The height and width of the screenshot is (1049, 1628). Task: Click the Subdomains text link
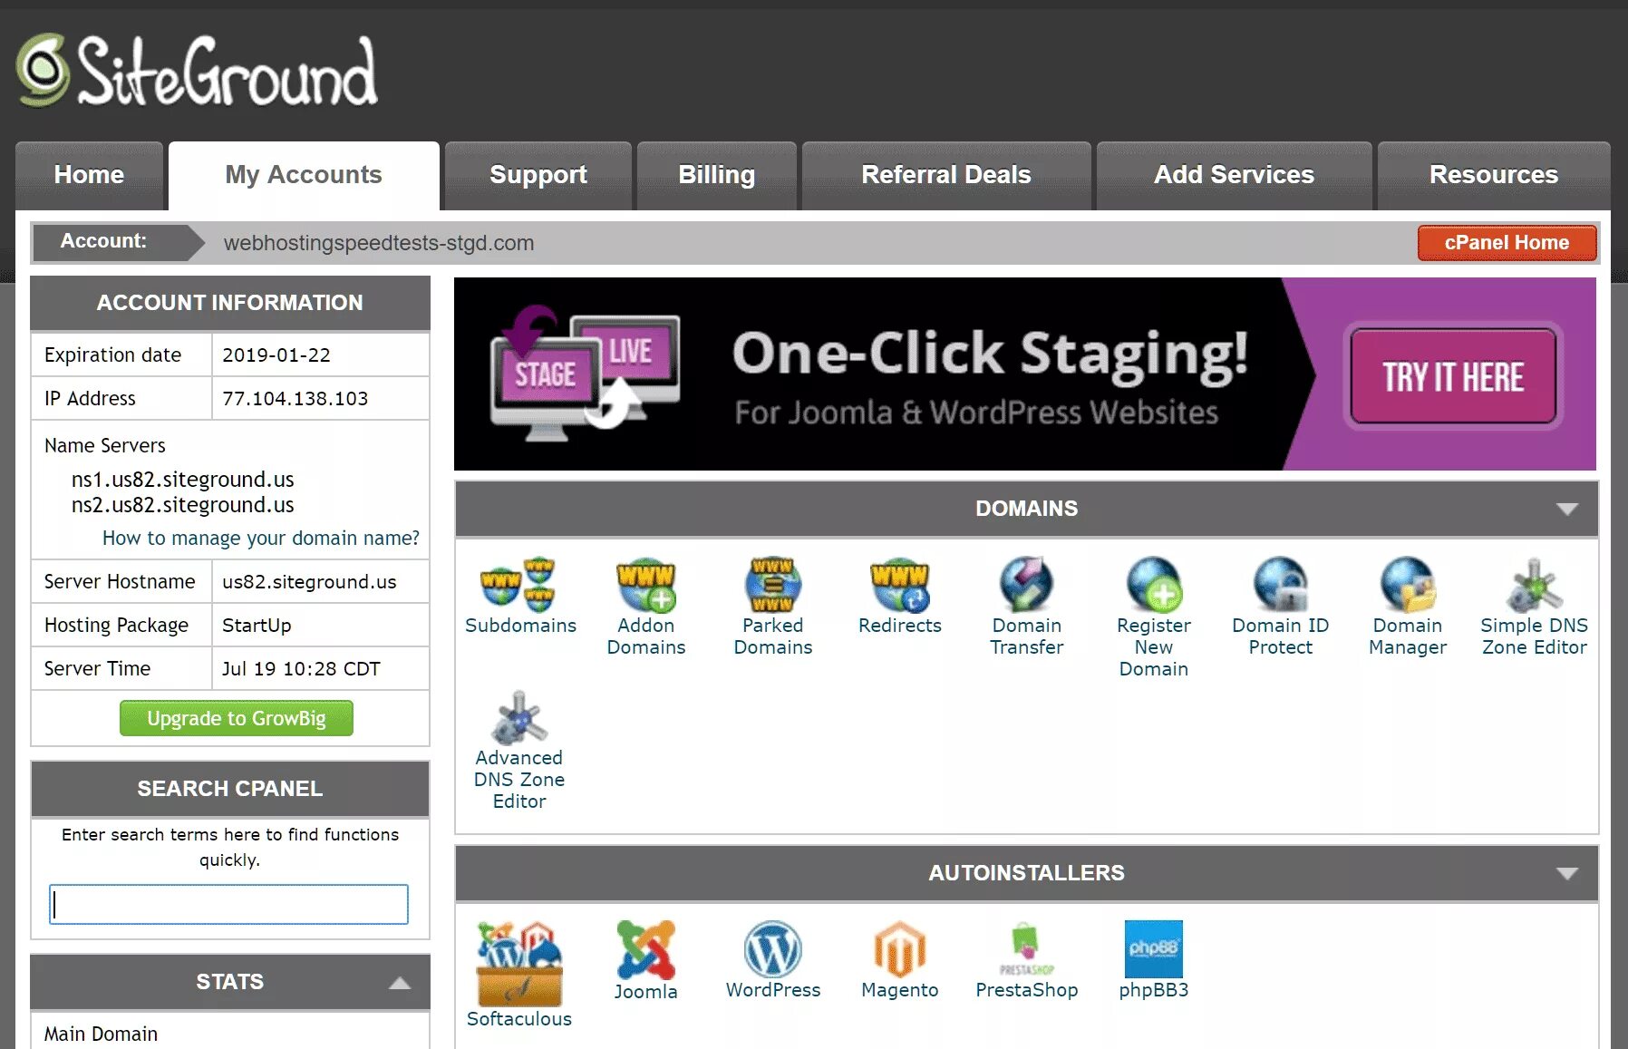click(520, 626)
